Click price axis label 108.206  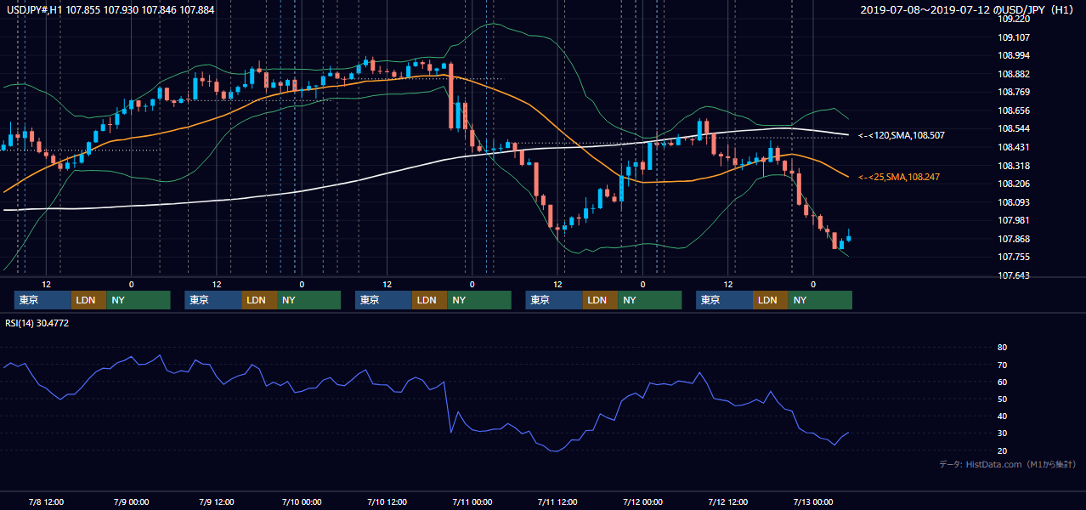click(1013, 184)
